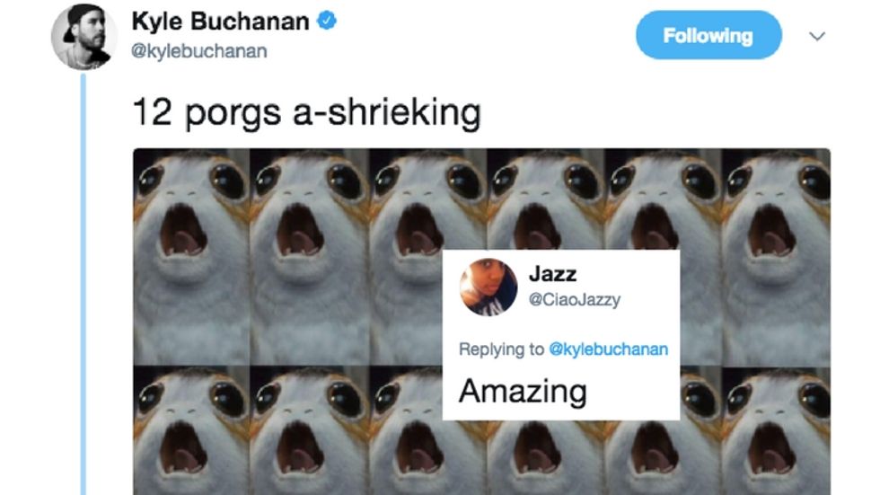Open Jazz's display name

(x=552, y=274)
